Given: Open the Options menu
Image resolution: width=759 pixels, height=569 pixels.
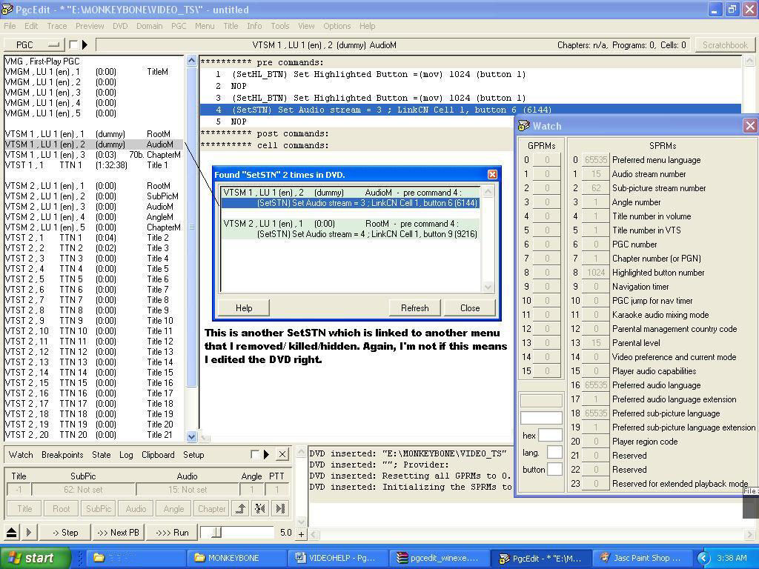Looking at the screenshot, I should 337,26.
